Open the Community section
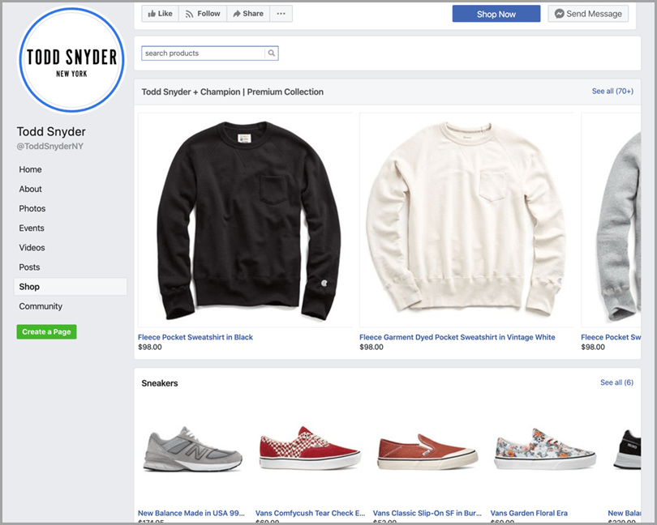657x525 pixels. 41,306
